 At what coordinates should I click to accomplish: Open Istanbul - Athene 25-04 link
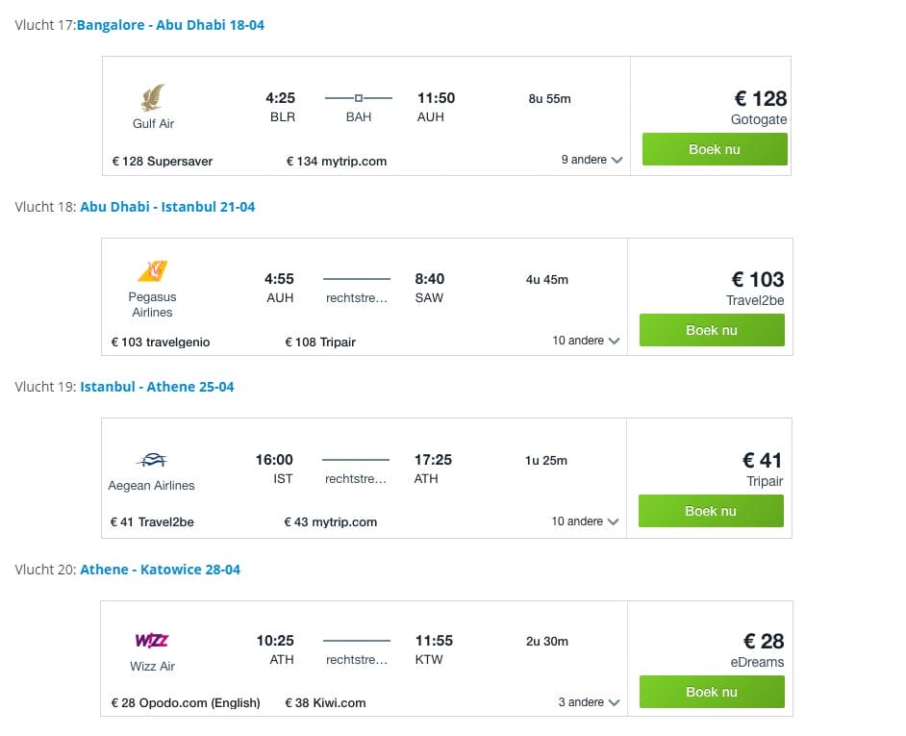click(157, 387)
